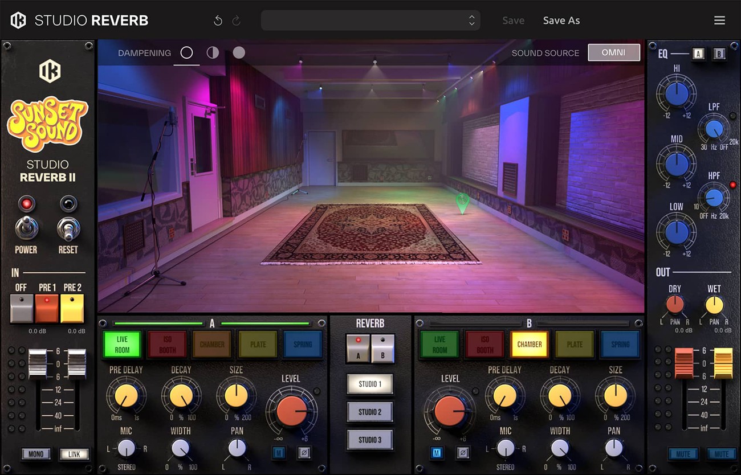Select the STUDIO 2 room button

[x=369, y=412]
